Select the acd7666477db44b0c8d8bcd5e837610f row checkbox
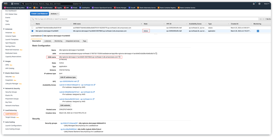Image resolution: width=273 pixels, height=137 pixels. pyautogui.click(x=32, y=28)
